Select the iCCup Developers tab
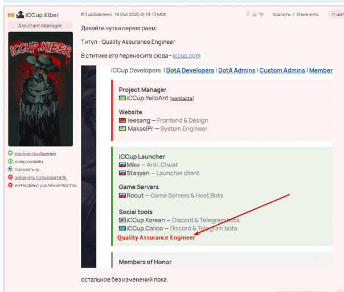Screen dimensions: 344x292 (136, 70)
